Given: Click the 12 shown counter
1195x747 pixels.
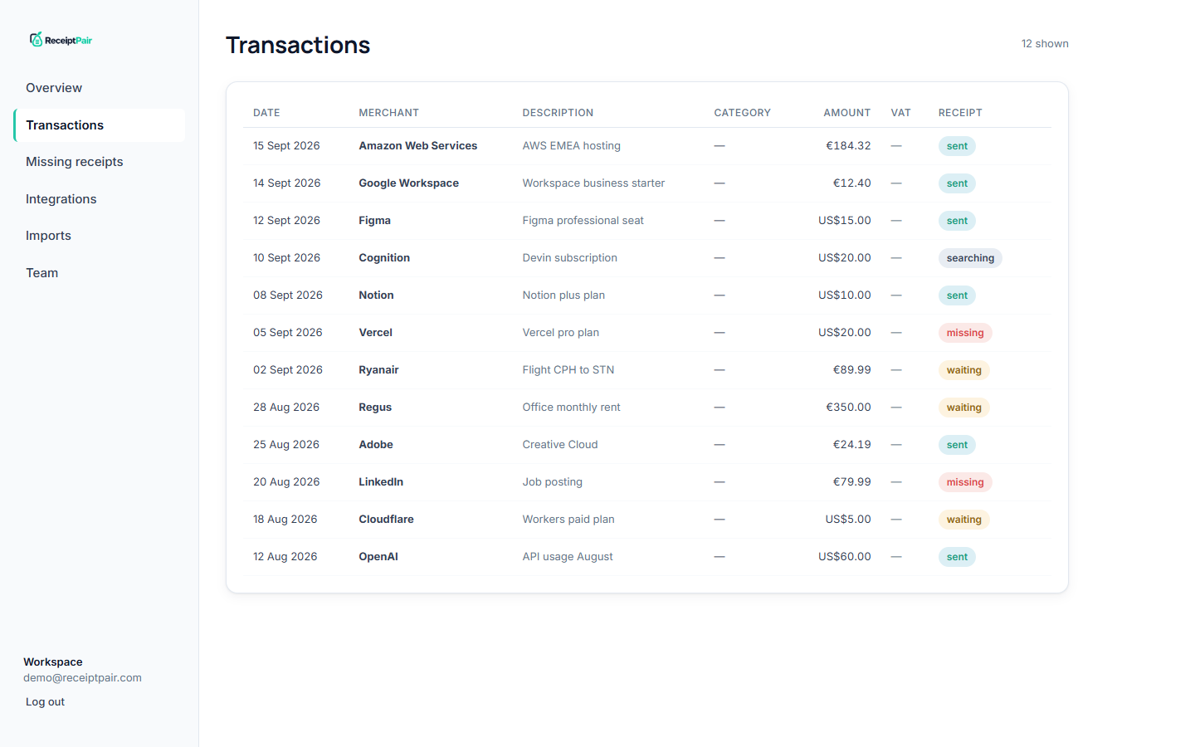Looking at the screenshot, I should click(x=1045, y=44).
